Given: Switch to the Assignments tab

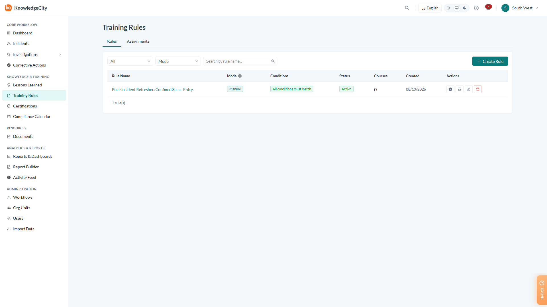Looking at the screenshot, I should point(138,41).
